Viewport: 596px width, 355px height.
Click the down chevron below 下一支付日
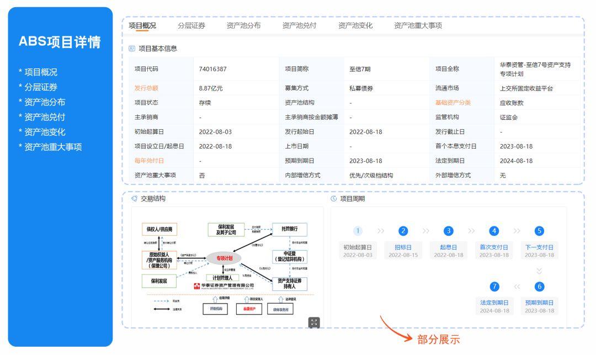point(539,269)
